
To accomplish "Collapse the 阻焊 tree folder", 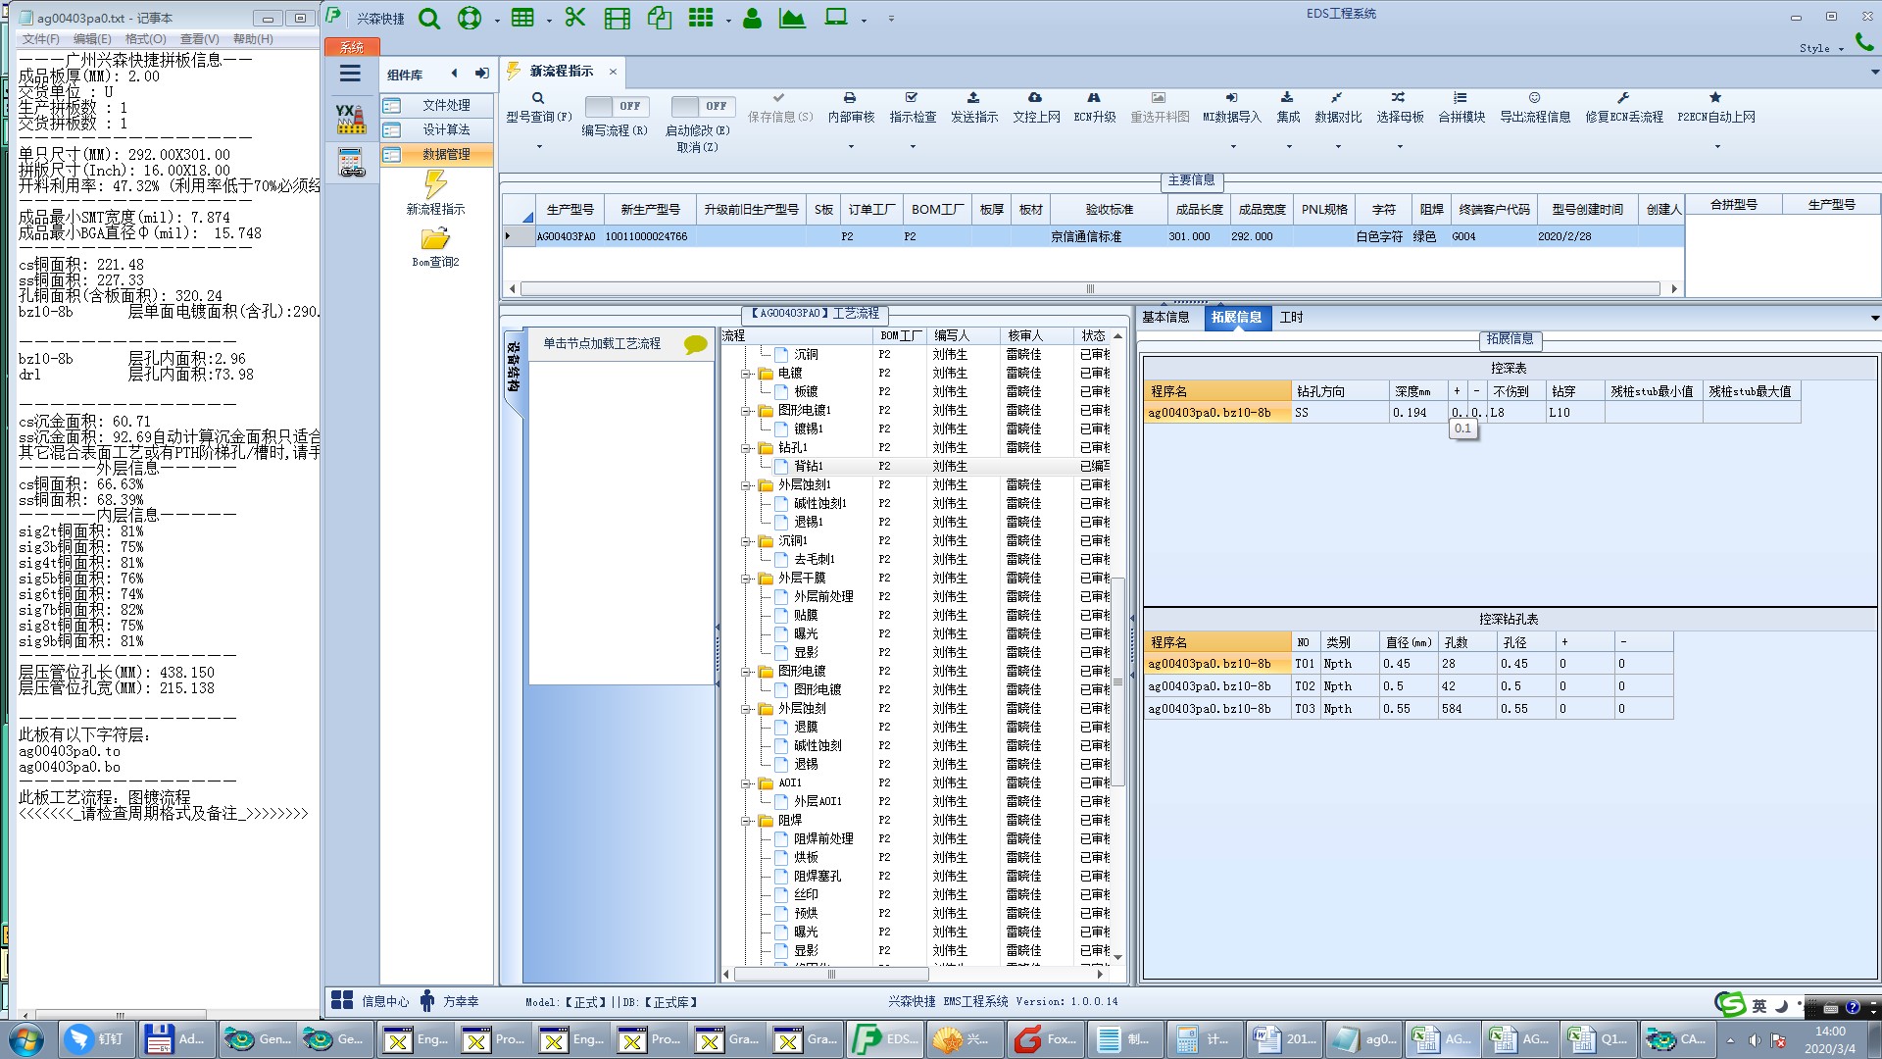I will point(747,821).
